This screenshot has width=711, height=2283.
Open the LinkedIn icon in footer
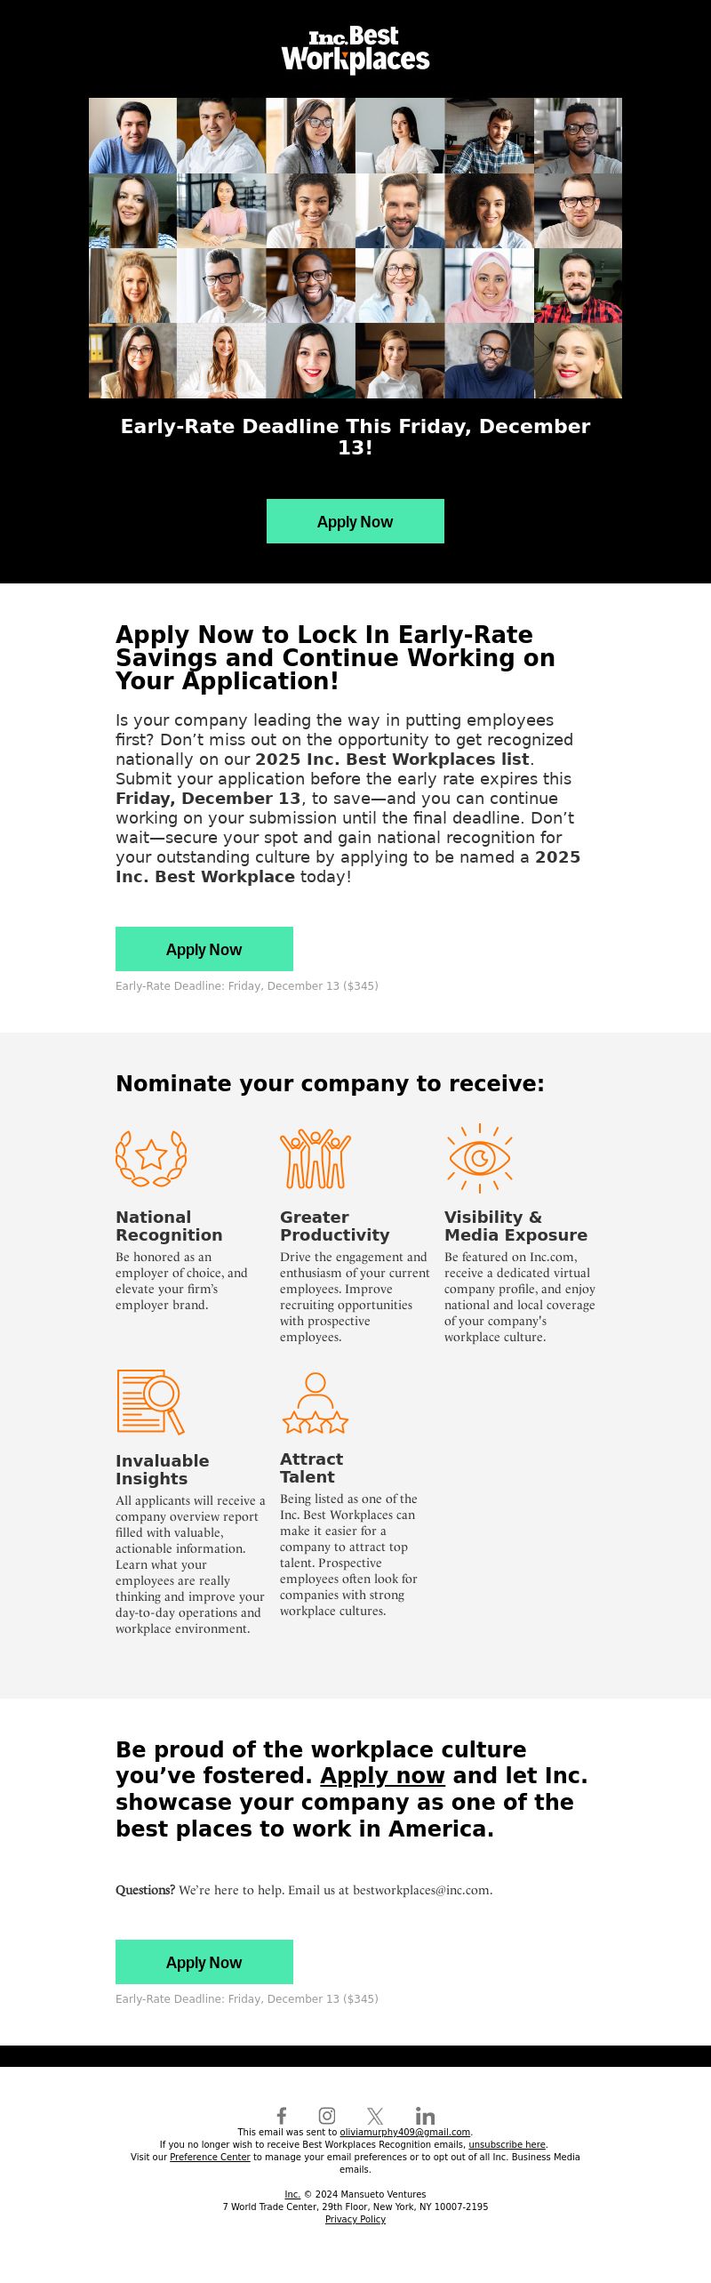pyautogui.click(x=425, y=2115)
